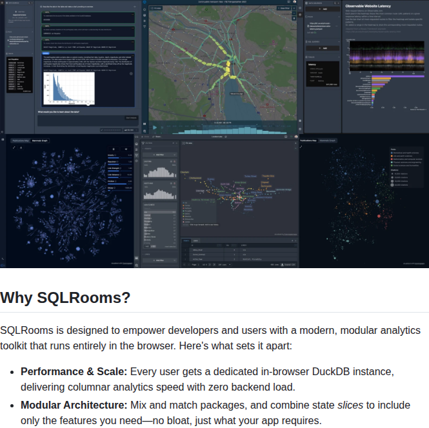Image resolution: width=429 pixels, height=428 pixels.
Task: Click the database icon atop London tube sidebar
Action: (137, 144)
